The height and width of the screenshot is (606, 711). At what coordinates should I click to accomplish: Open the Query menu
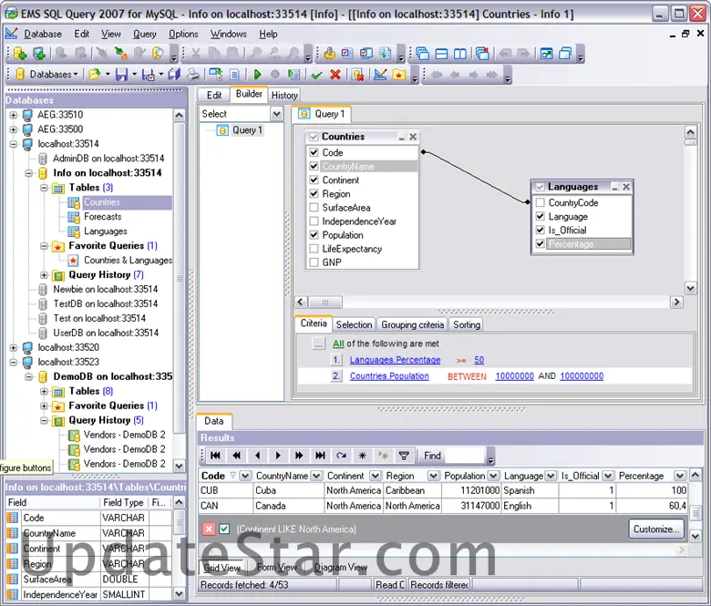tap(145, 34)
